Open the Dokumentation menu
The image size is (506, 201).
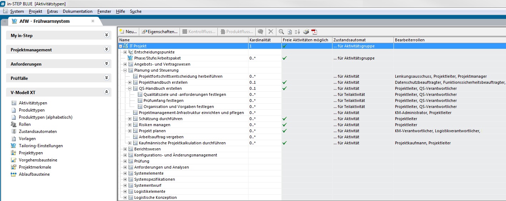[x=77, y=11]
